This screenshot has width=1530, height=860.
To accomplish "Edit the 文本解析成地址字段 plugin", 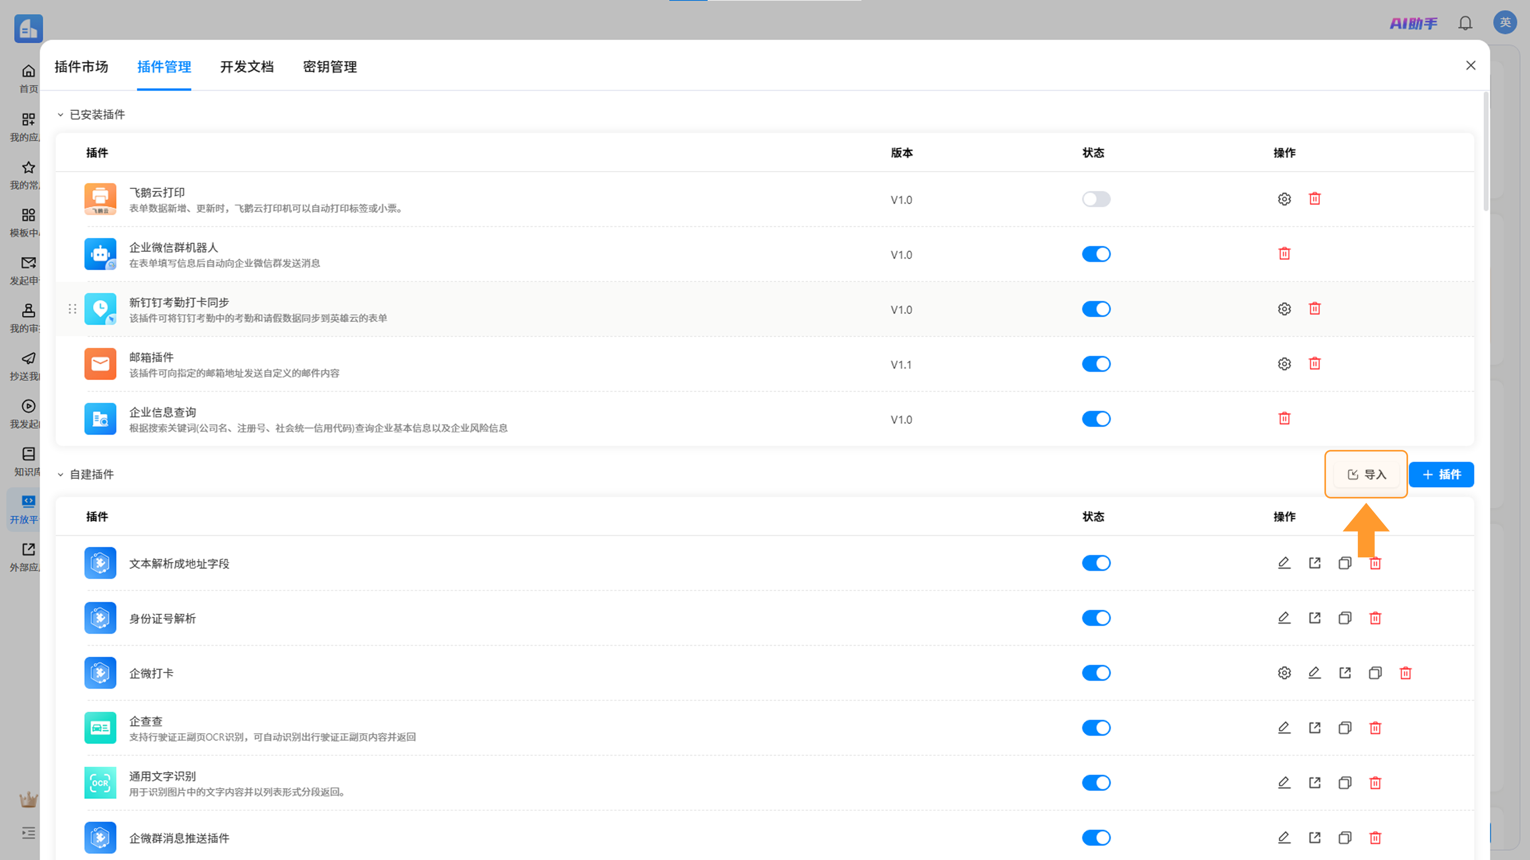I will 1284,563.
